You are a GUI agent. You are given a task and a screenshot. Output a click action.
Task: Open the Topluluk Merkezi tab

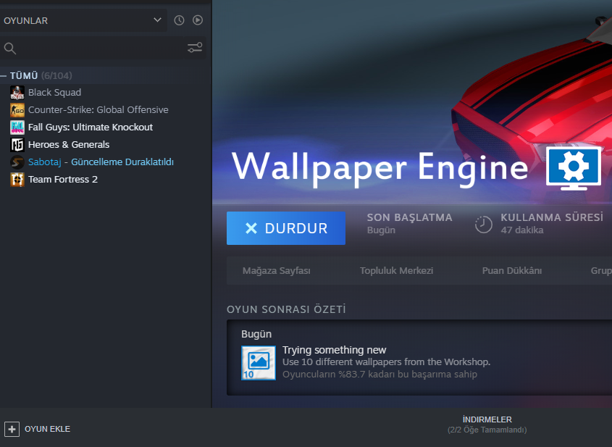397,270
